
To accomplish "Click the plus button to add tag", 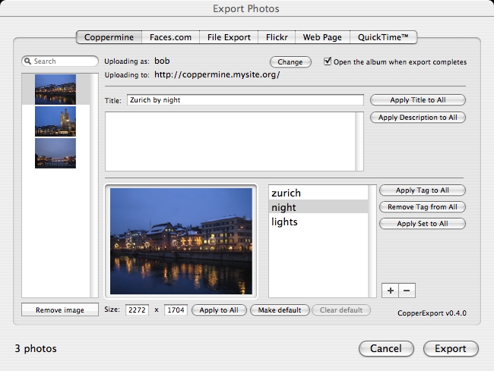I will [390, 291].
